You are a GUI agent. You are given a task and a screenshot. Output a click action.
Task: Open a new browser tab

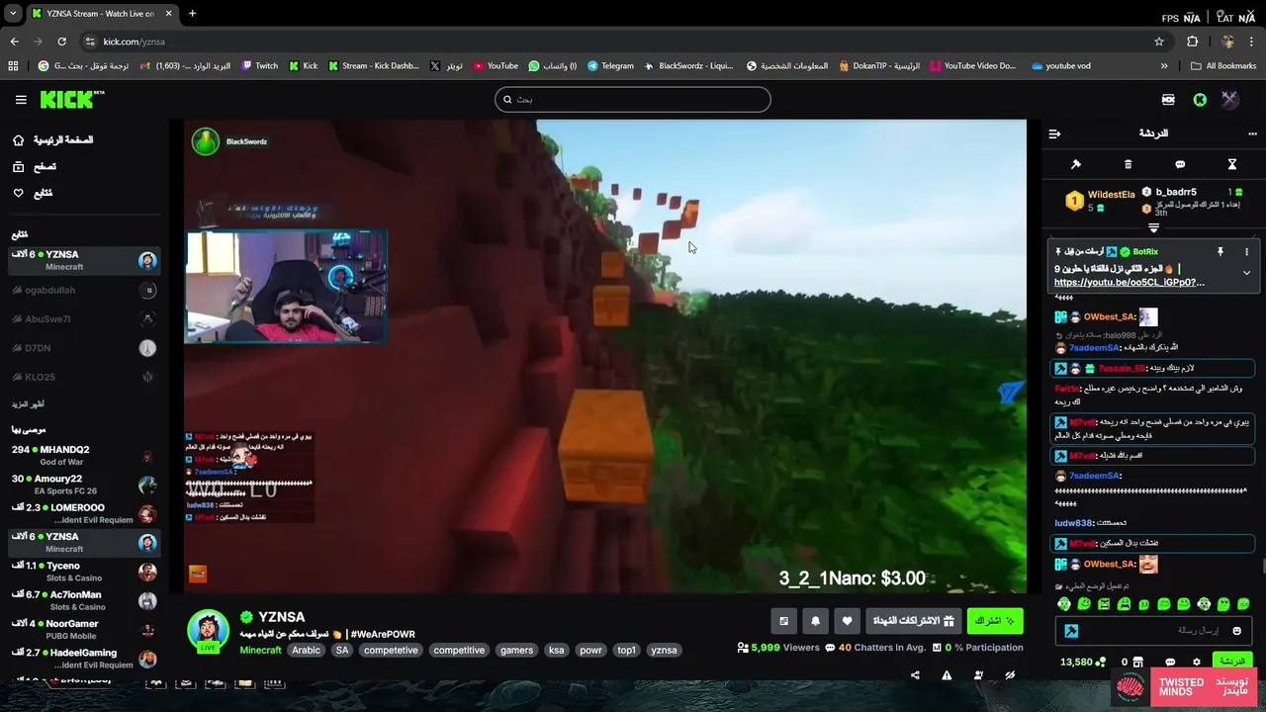tap(192, 14)
